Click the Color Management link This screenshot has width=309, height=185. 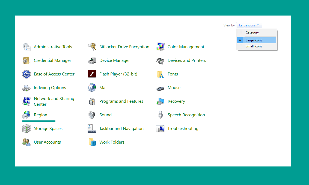pos(186,47)
